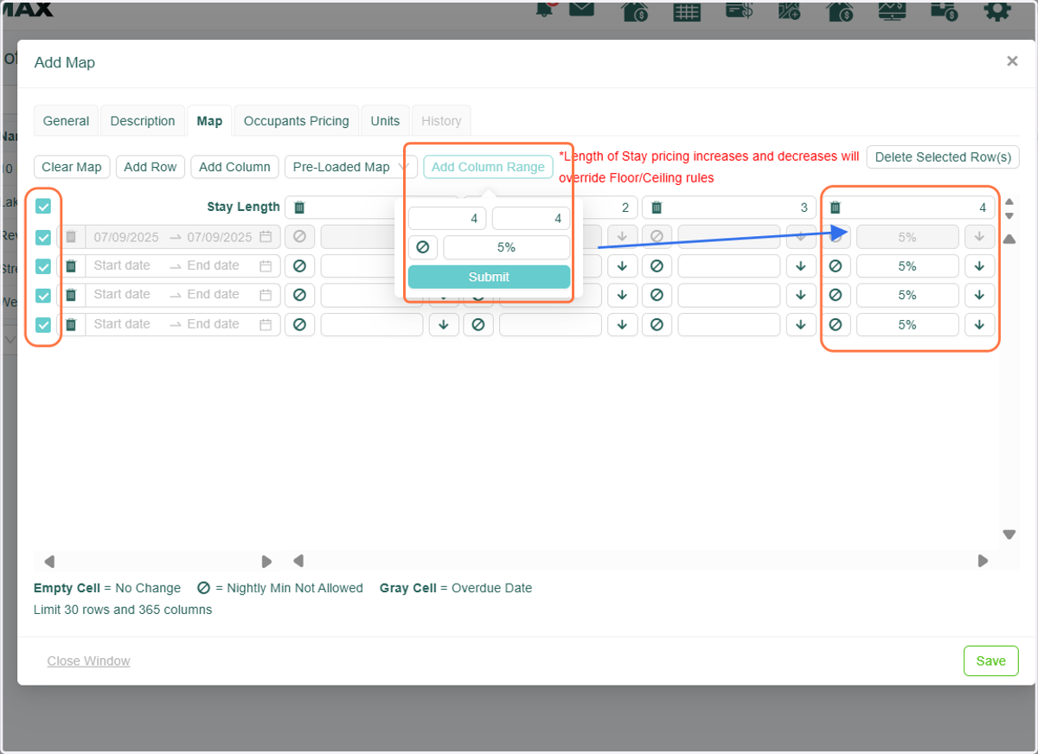Expand the Pre-Loaded Map dropdown

[351, 167]
